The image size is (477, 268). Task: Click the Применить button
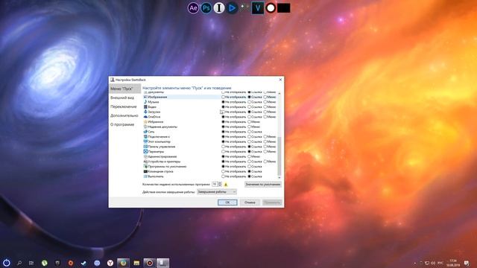[x=272, y=202]
